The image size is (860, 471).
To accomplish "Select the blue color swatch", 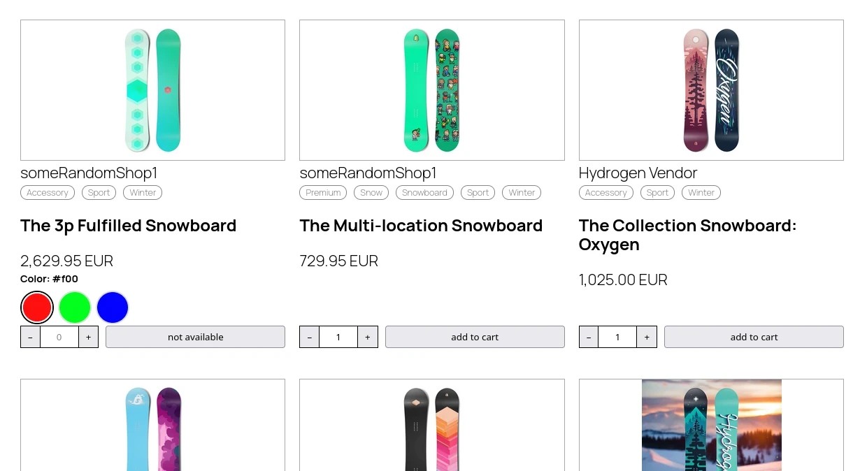I will click(x=112, y=307).
